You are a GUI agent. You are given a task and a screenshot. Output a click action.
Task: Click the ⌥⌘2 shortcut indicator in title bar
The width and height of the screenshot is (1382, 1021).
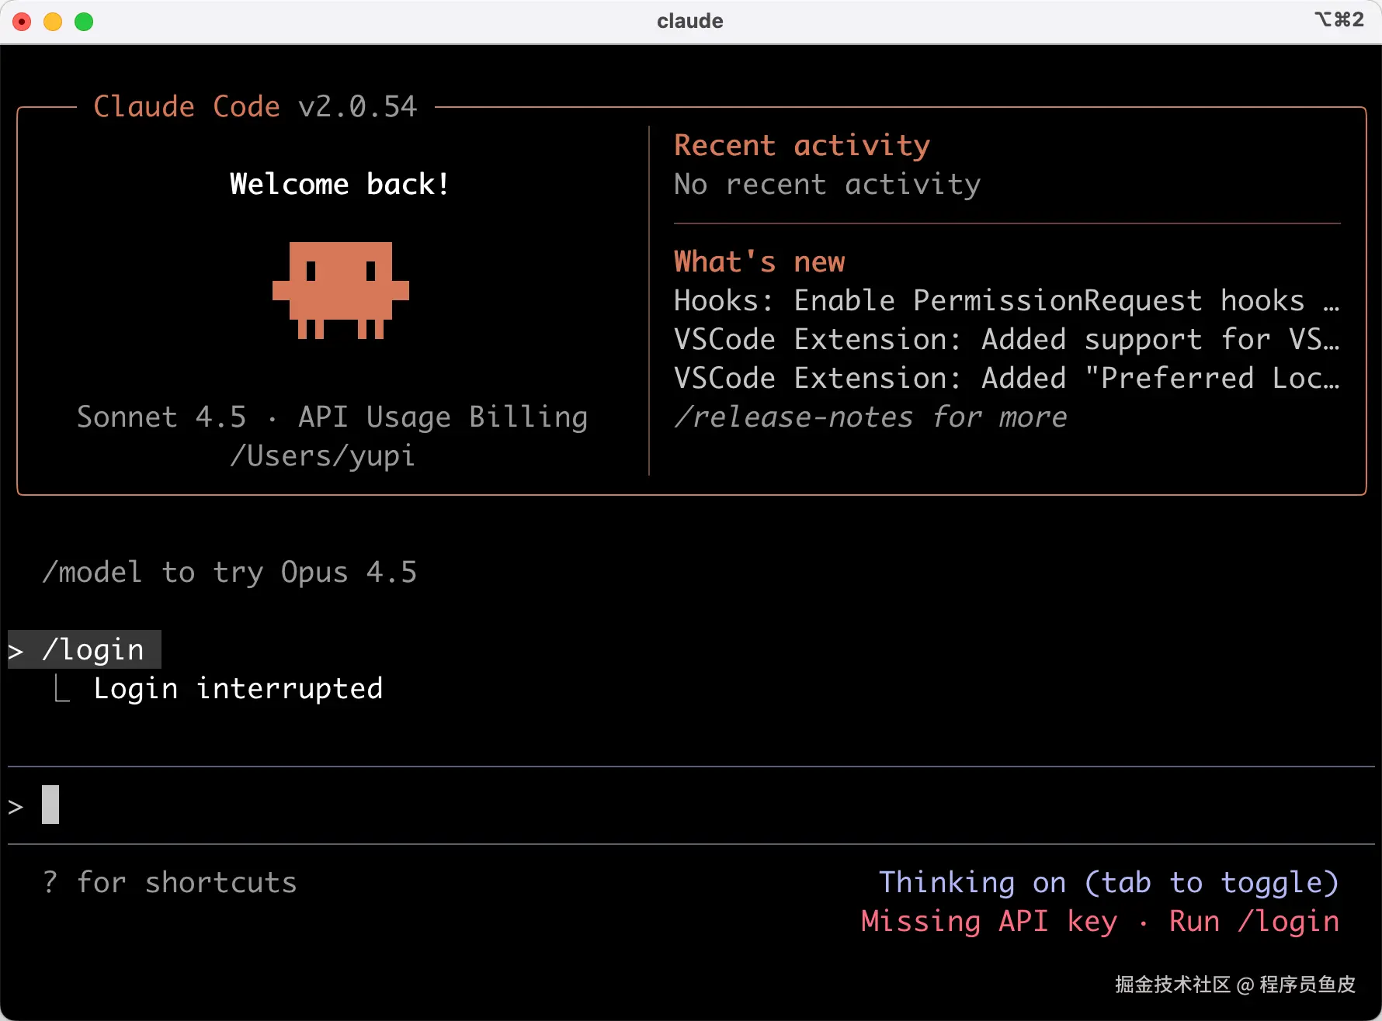tap(1339, 19)
